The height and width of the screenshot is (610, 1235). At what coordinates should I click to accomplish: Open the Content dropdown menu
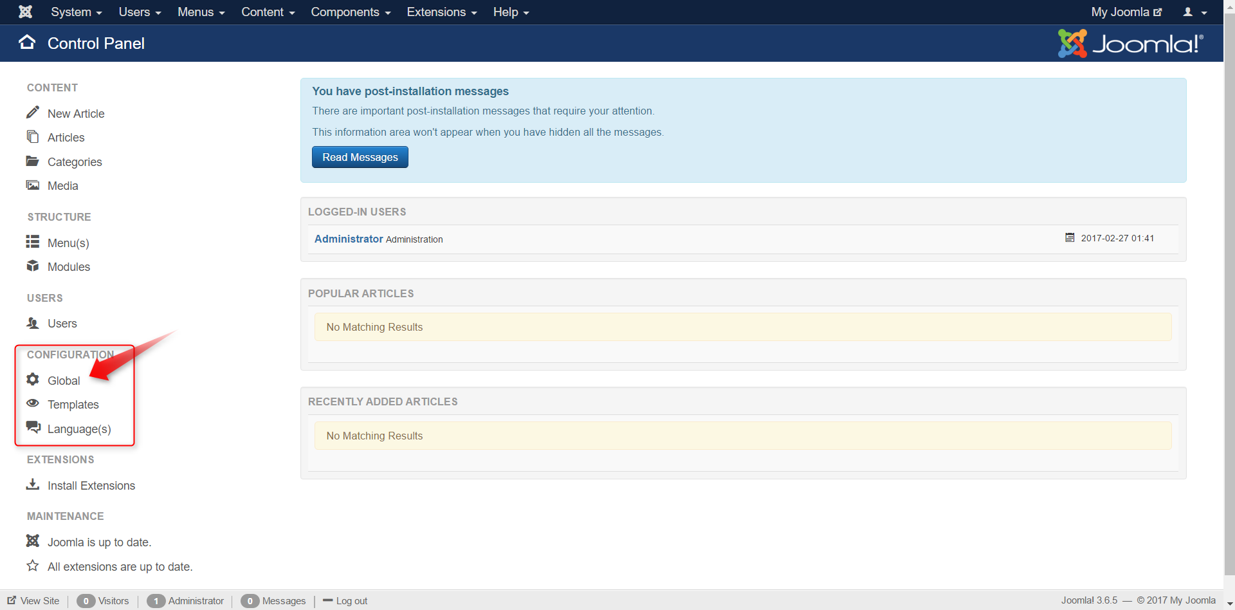click(x=268, y=12)
